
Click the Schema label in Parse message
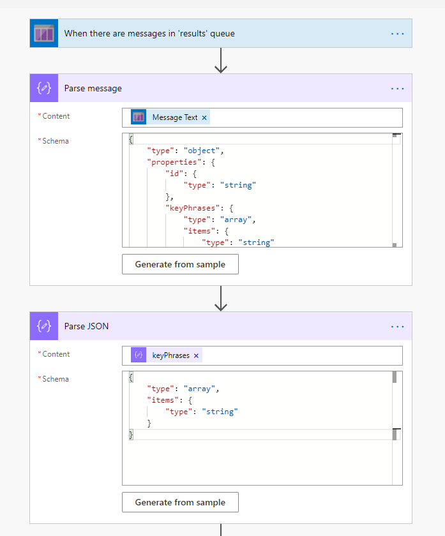tap(56, 141)
